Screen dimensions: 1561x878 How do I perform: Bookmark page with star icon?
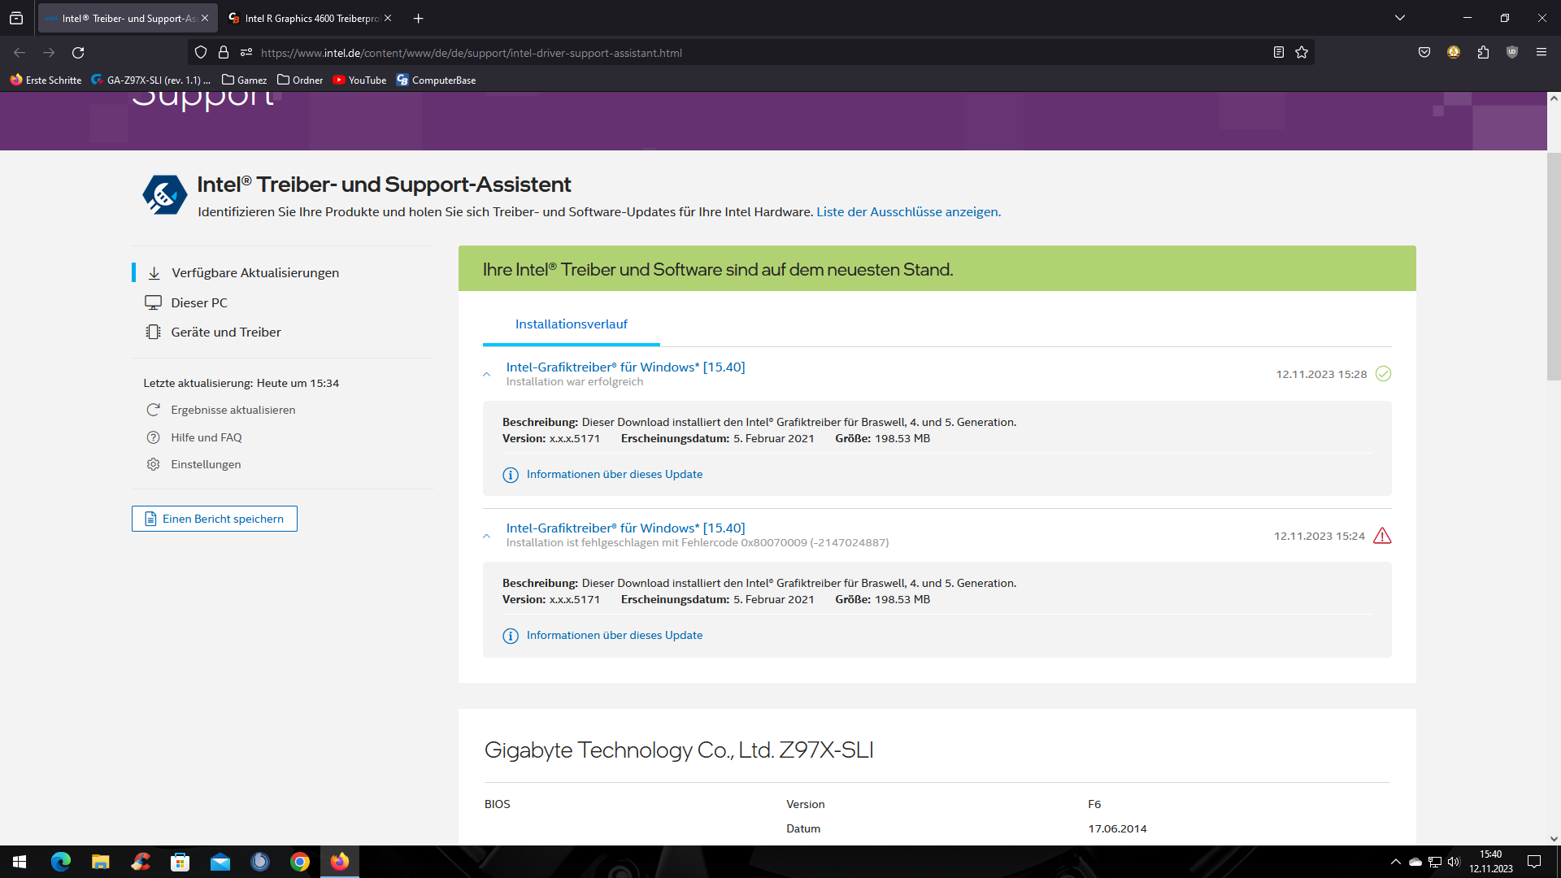[x=1302, y=53]
